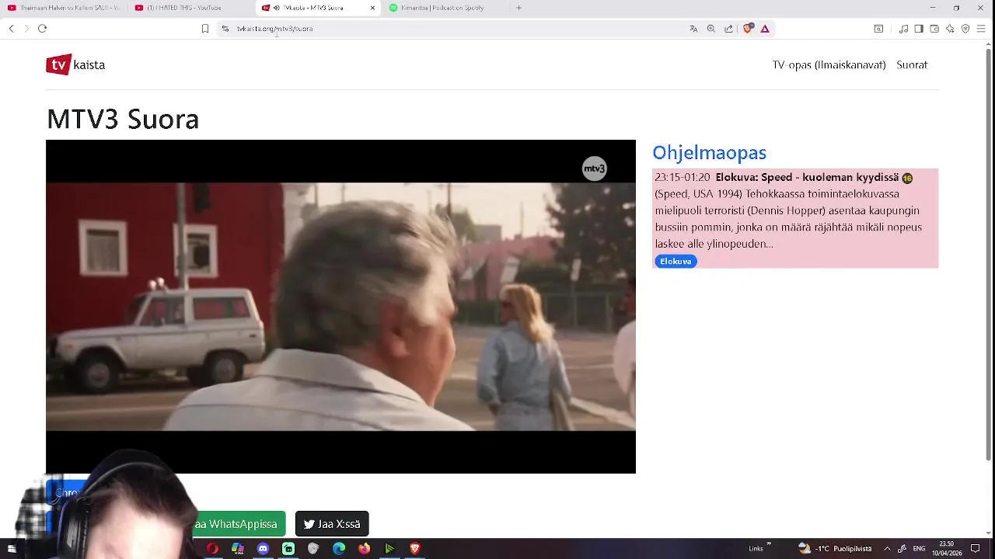The width and height of the screenshot is (995, 559).
Task: Open the Suorat navigation link
Action: point(912,64)
